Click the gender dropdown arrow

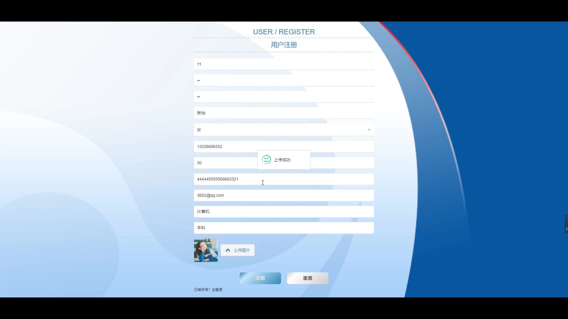coord(369,130)
